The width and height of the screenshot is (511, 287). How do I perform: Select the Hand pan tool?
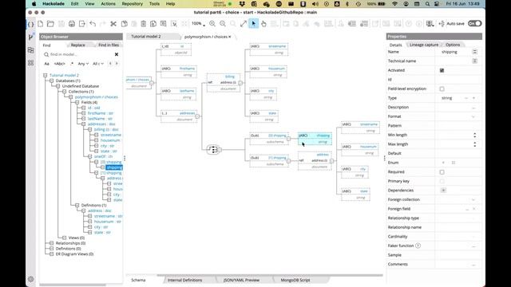point(263,24)
